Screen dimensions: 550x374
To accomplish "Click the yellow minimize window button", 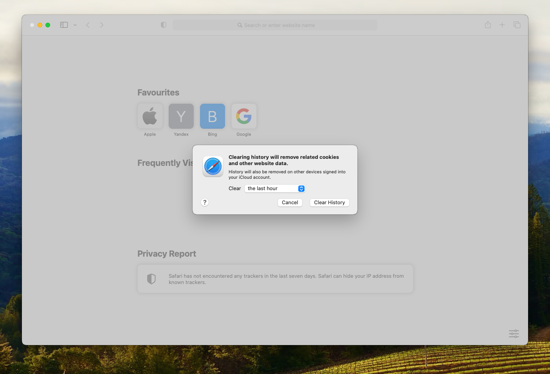I will pos(40,25).
